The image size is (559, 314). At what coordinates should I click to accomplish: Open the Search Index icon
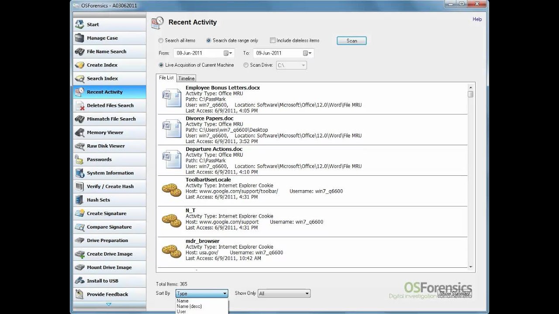79,78
